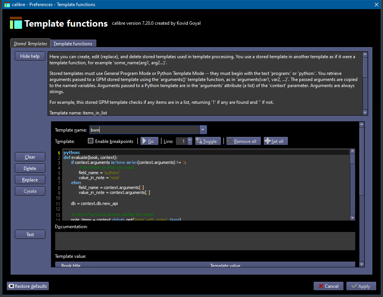Click line number 11 in the gutter
Screen dimensions: 383x297
click(x=58, y=204)
